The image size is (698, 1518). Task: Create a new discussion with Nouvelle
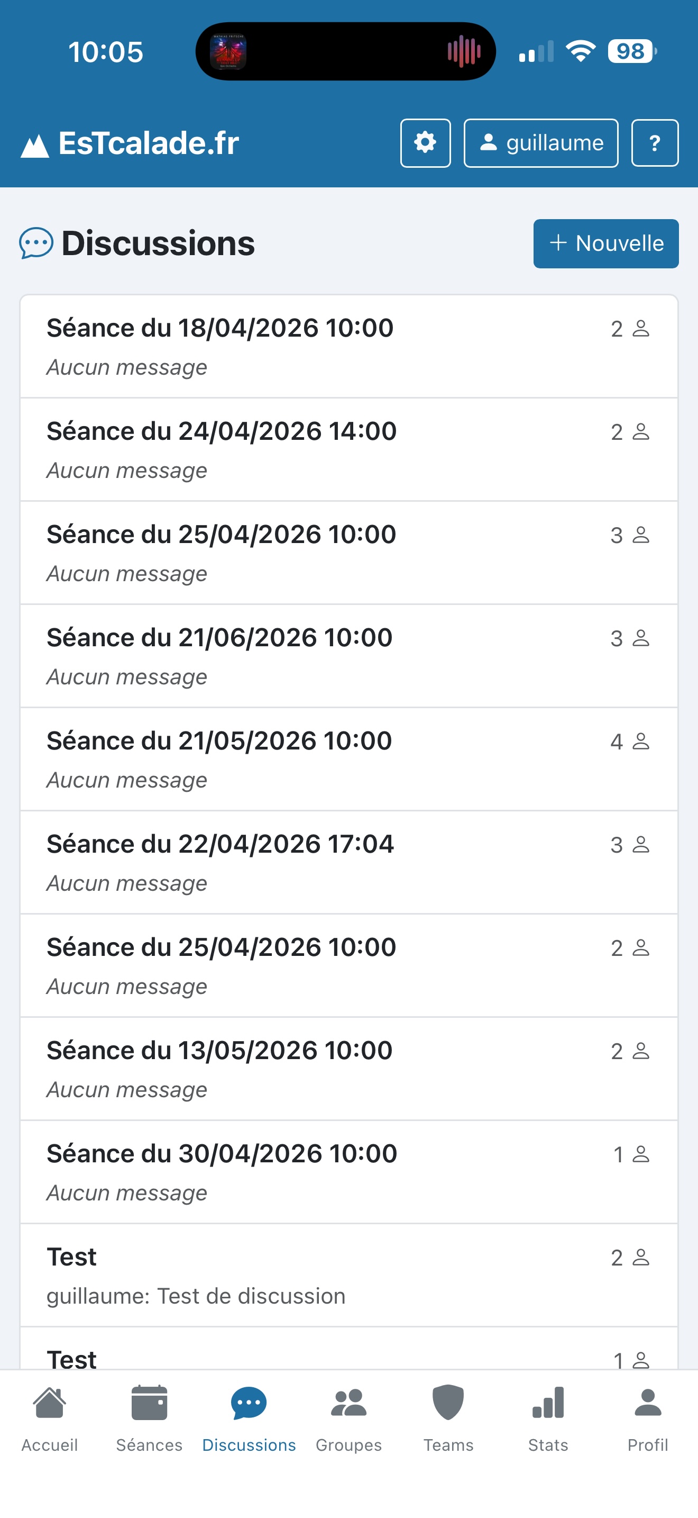point(605,243)
